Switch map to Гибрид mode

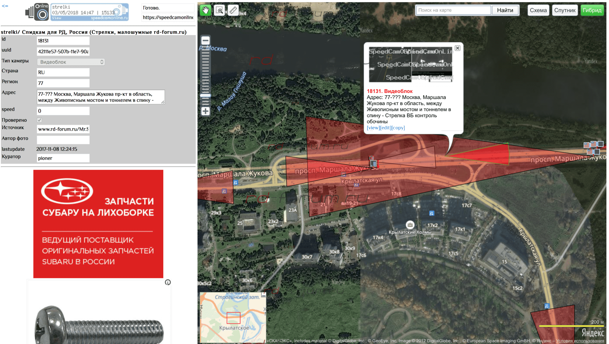click(x=592, y=10)
